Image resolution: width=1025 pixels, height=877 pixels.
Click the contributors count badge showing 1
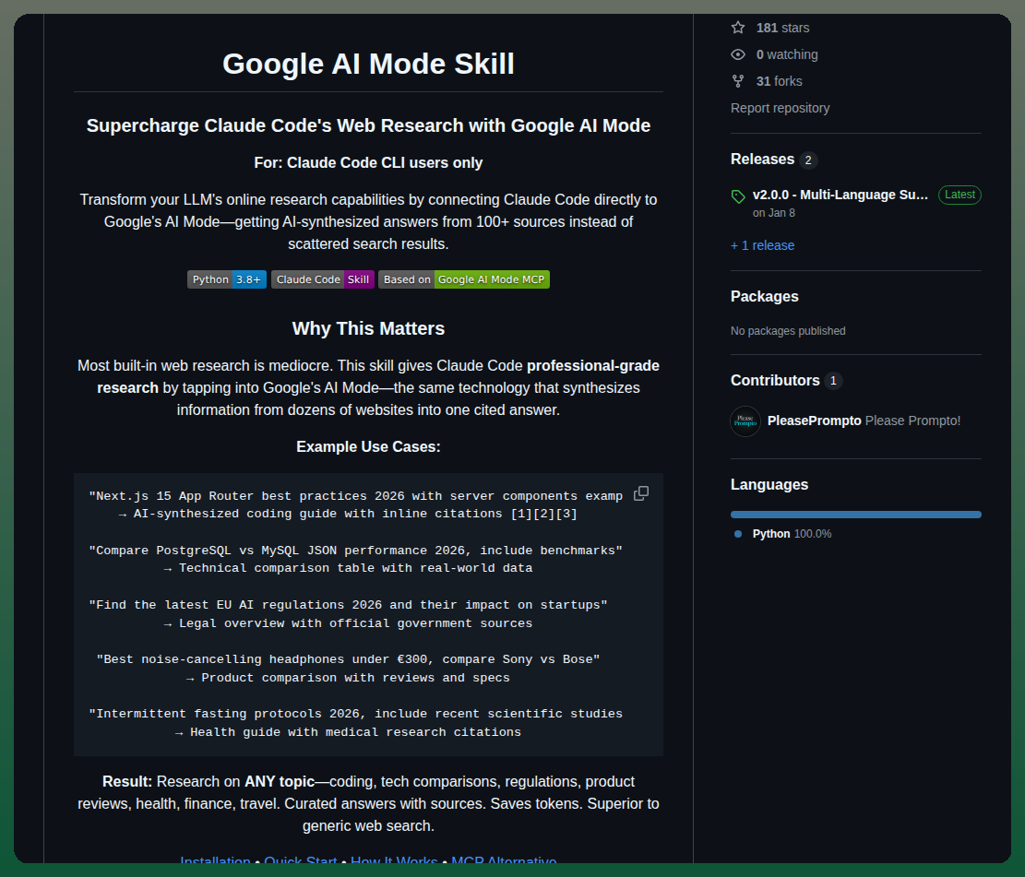833,381
